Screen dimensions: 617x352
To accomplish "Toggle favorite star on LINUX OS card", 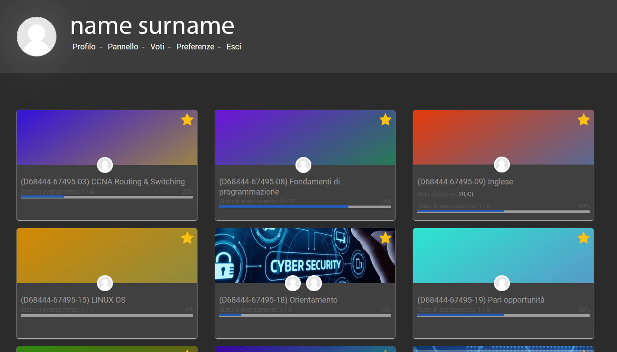I will [187, 238].
